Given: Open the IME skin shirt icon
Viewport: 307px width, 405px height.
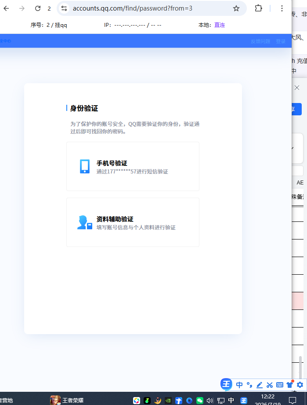Looking at the screenshot, I should (x=290, y=385).
